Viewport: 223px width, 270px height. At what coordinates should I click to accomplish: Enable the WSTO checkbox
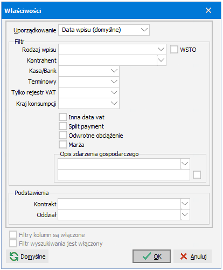[174, 49]
